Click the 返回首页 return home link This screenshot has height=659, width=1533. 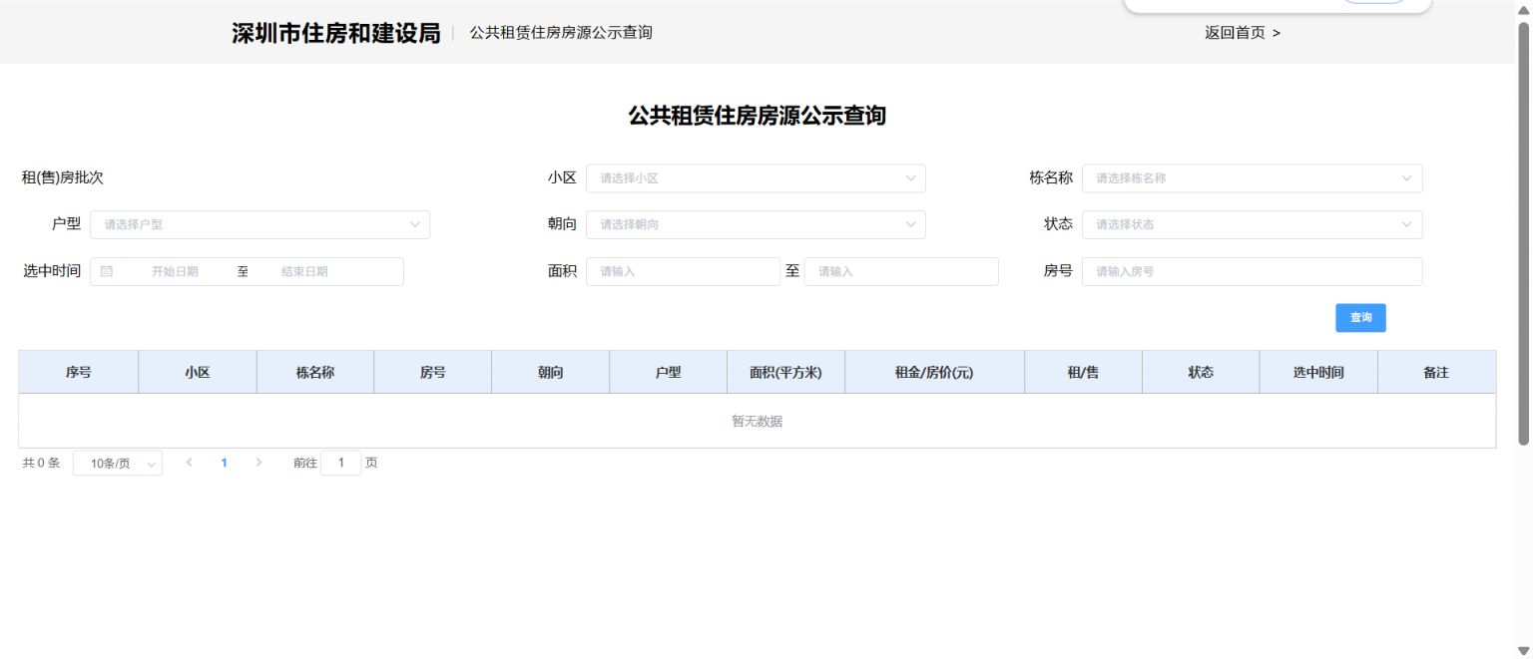click(x=1242, y=33)
